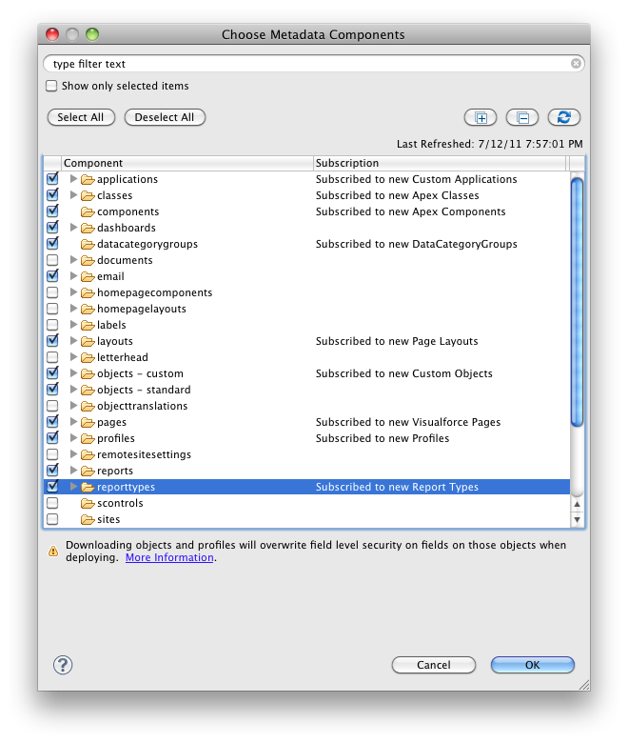Click 'Subscribed to new Visualforce Pages' text
The width and height of the screenshot is (628, 743).
point(408,422)
